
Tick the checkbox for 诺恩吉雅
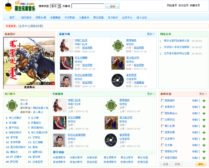(x=162, y=132)
